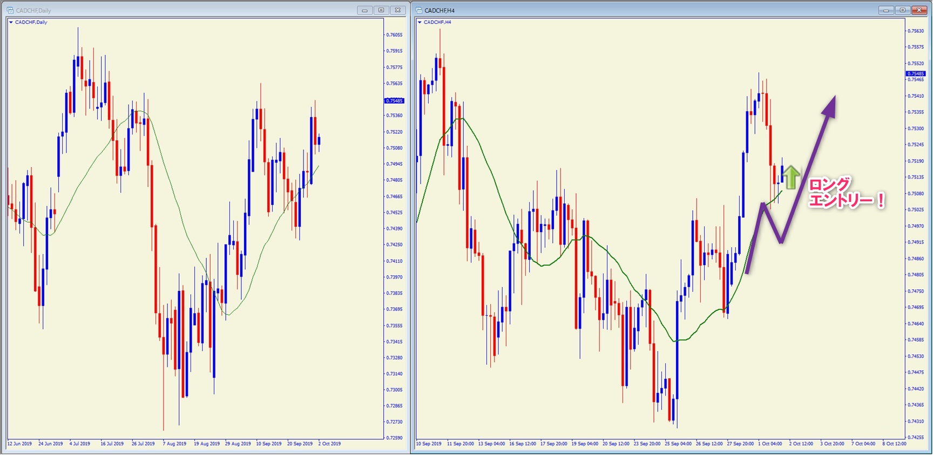Click the 12 Jun 2019 date on the Daily axis
The image size is (933, 455).
(19, 444)
